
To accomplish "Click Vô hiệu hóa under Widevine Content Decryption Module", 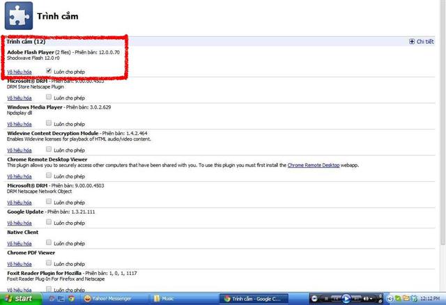I will (x=20, y=150).
